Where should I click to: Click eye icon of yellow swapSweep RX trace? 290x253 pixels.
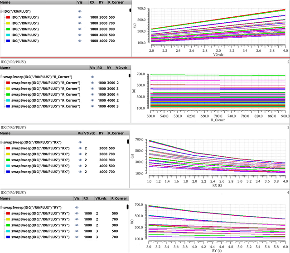click(80, 154)
